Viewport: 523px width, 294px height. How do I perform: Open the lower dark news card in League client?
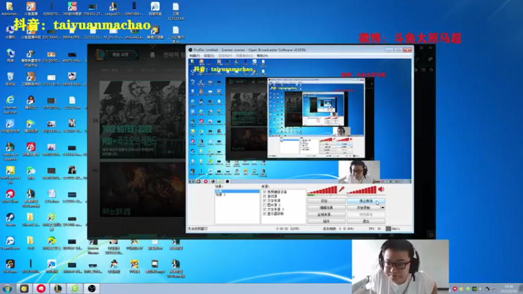143,189
